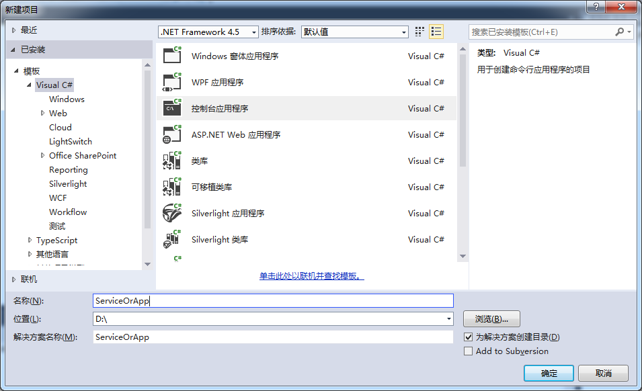The height and width of the screenshot is (391, 642).
Task: Enable Add to Subversion checkbox
Action: tap(468, 351)
